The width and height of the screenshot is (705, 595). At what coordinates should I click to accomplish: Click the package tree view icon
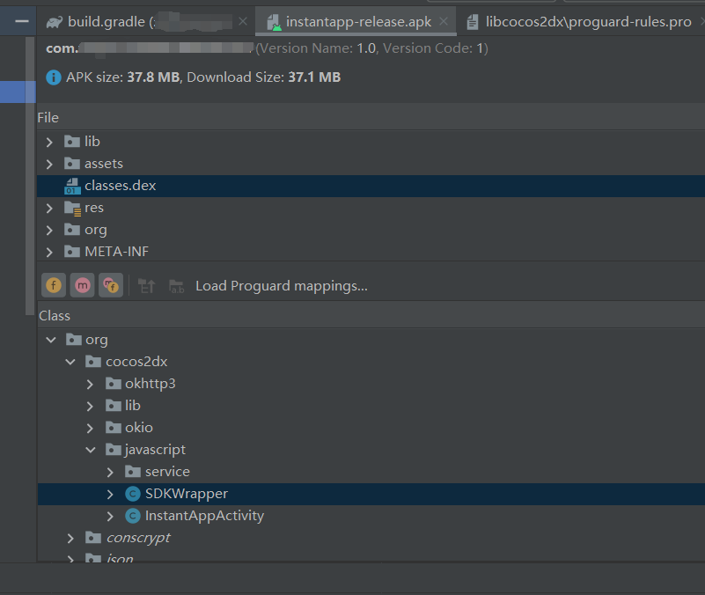(147, 286)
